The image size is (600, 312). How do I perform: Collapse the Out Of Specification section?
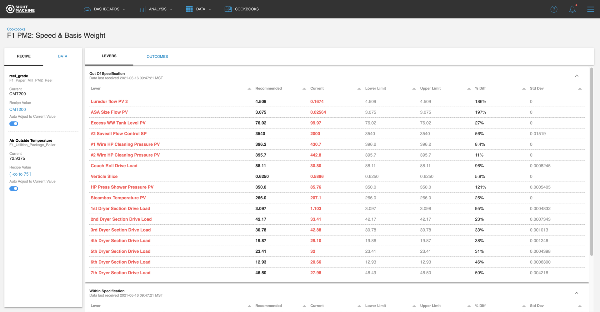click(577, 76)
